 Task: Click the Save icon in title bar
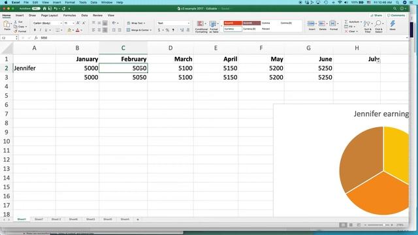(50, 8)
